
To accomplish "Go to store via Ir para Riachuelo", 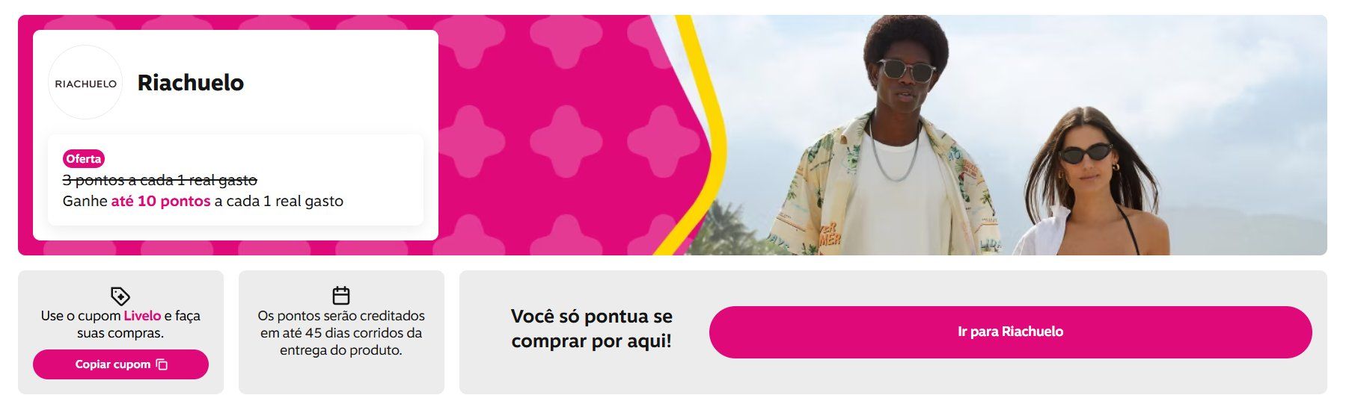I will (x=1010, y=332).
